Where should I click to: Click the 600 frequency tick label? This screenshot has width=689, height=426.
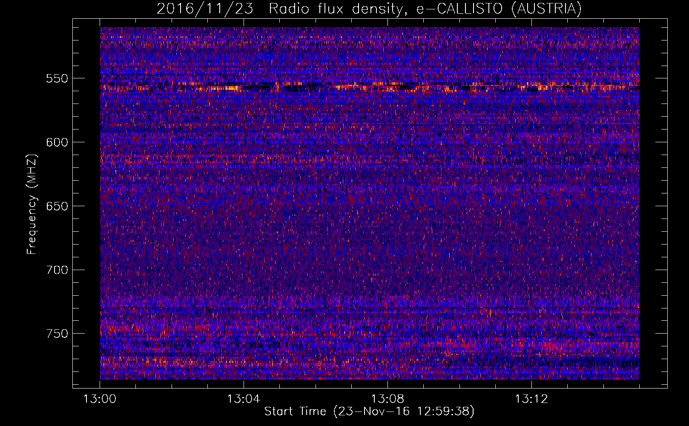click(x=57, y=142)
